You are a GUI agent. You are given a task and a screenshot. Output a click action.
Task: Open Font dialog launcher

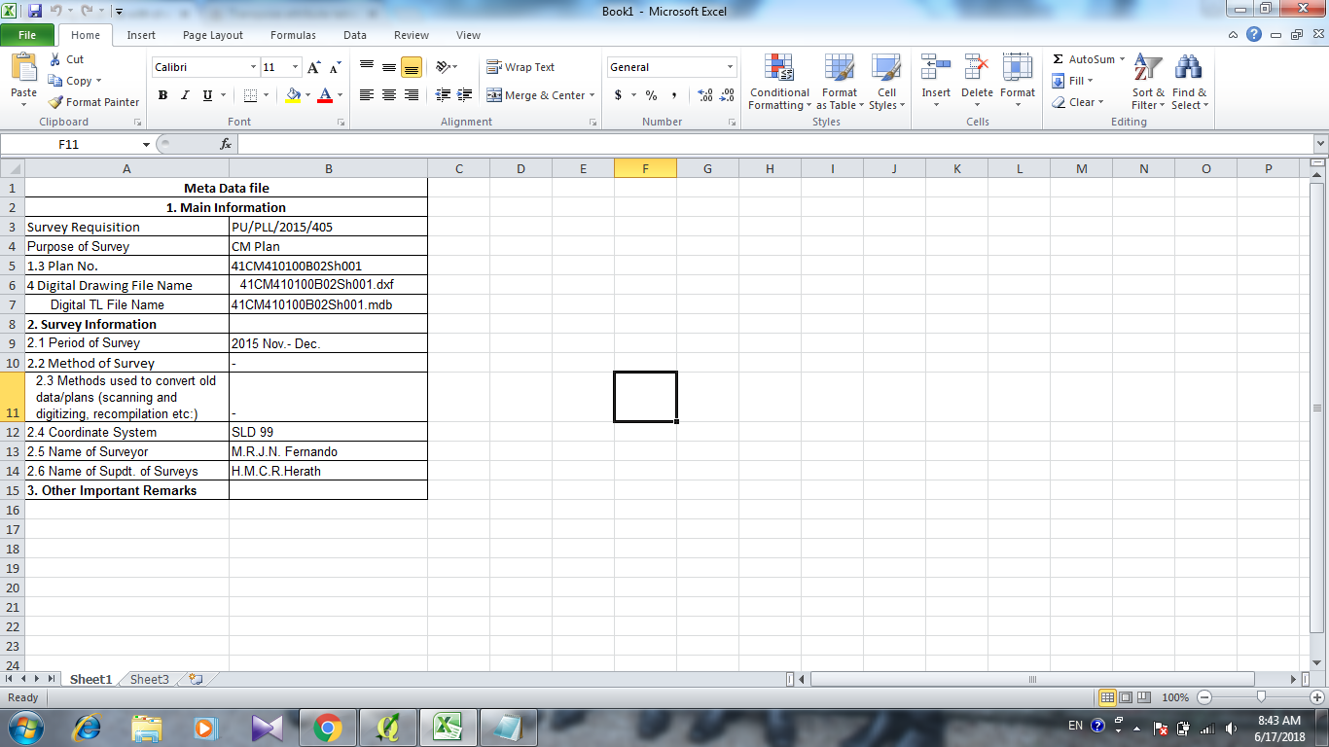coord(341,123)
